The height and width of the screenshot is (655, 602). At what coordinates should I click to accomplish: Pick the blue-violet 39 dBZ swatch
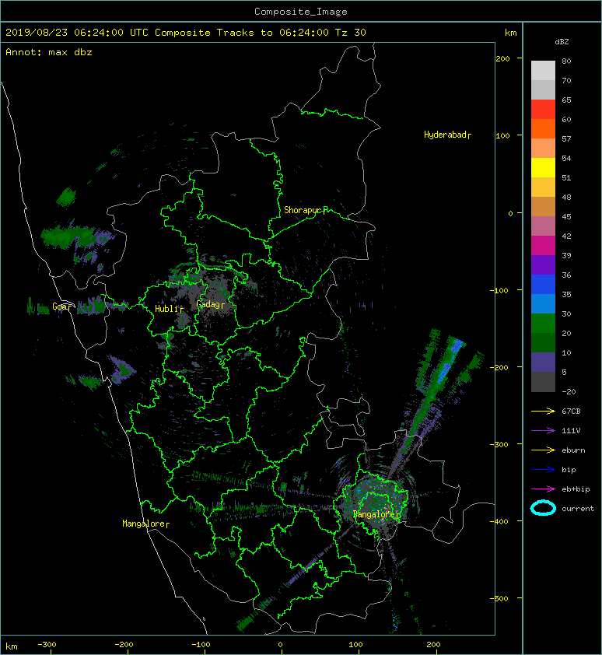click(x=543, y=265)
